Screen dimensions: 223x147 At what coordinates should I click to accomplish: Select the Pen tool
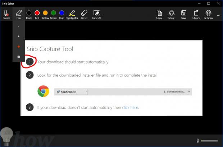pyautogui.click(x=19, y=14)
